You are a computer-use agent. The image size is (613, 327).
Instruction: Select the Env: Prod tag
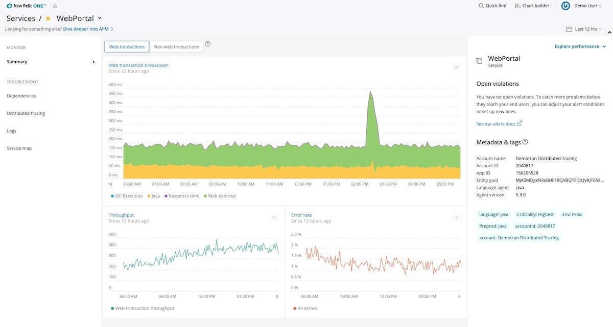(x=571, y=214)
